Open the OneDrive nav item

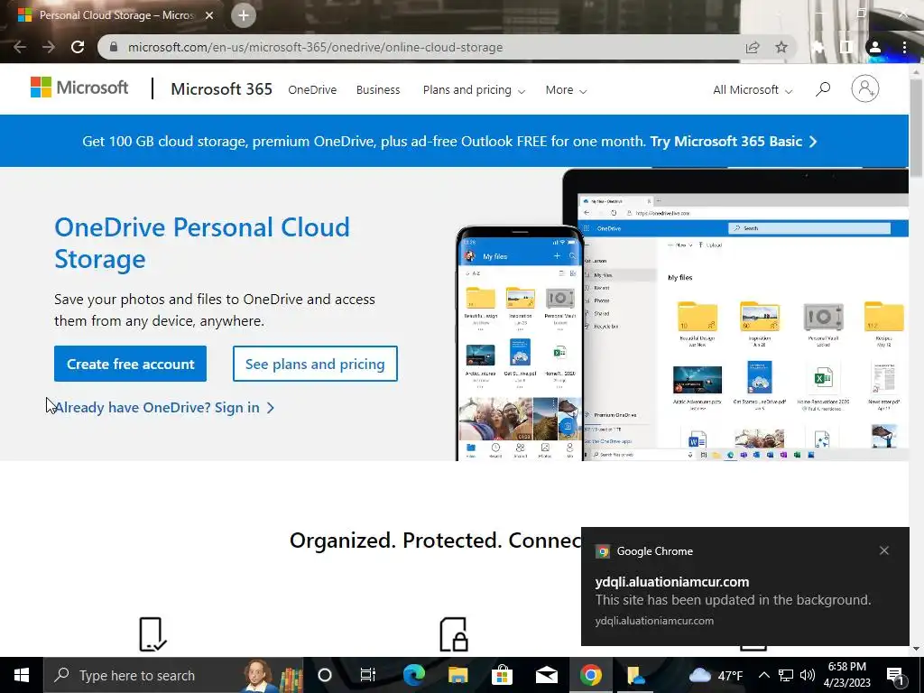312,90
